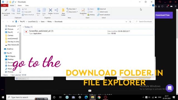Open the New item dropdown
Screen dimensions: 178x100
(x=72, y=9)
